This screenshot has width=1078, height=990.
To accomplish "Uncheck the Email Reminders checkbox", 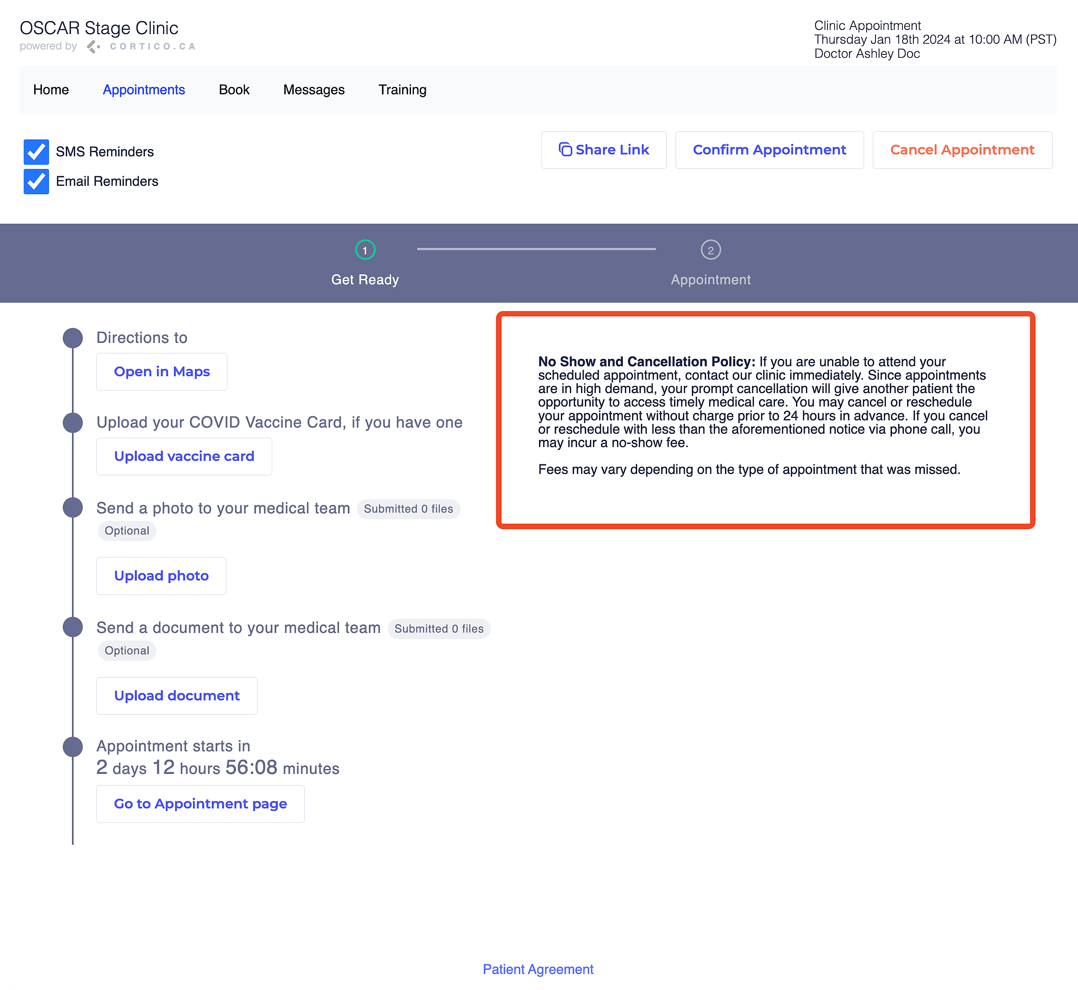I will tap(36, 182).
